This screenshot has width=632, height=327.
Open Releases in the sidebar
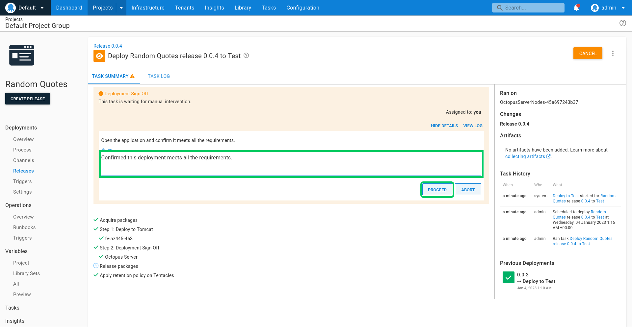pos(23,171)
